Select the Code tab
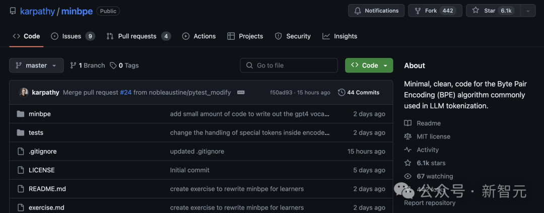Screen dimensions: 544x213 tap(26, 36)
